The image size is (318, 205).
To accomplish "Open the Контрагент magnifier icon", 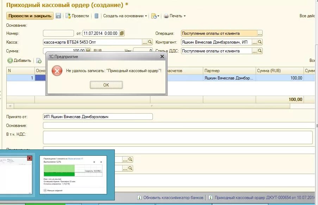I will [260, 42].
